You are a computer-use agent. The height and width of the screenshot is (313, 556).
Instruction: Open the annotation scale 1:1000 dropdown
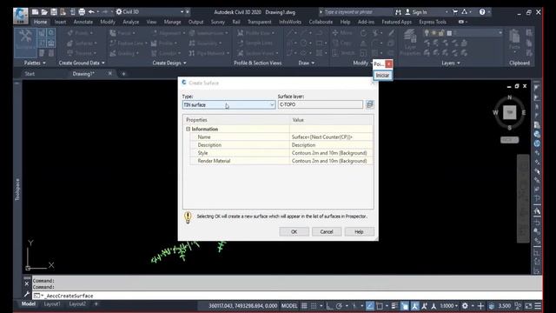tap(448, 306)
